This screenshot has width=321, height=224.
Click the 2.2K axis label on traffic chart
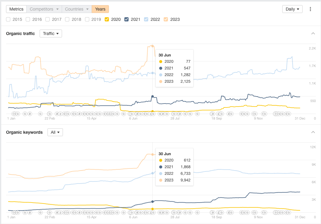[313, 48]
